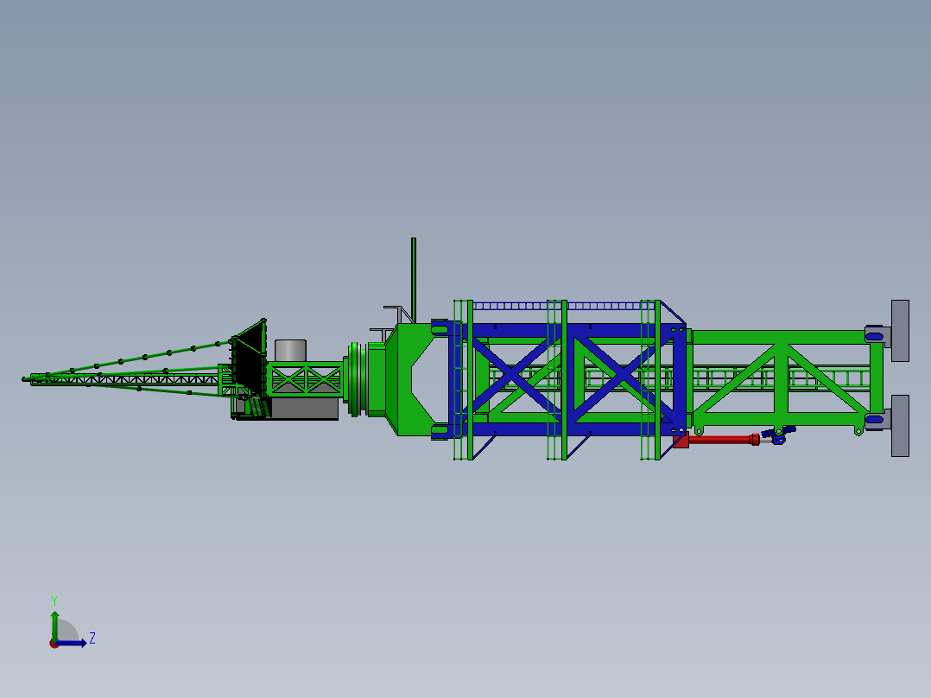
Task: Select the tall vertical green mast pole
Action: pyautogui.click(x=413, y=280)
